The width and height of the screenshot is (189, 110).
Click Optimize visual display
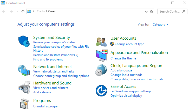(126, 96)
